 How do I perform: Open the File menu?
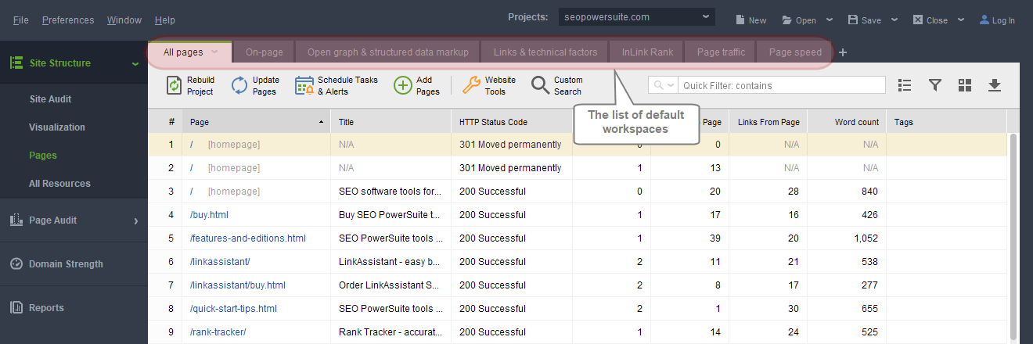pos(20,20)
